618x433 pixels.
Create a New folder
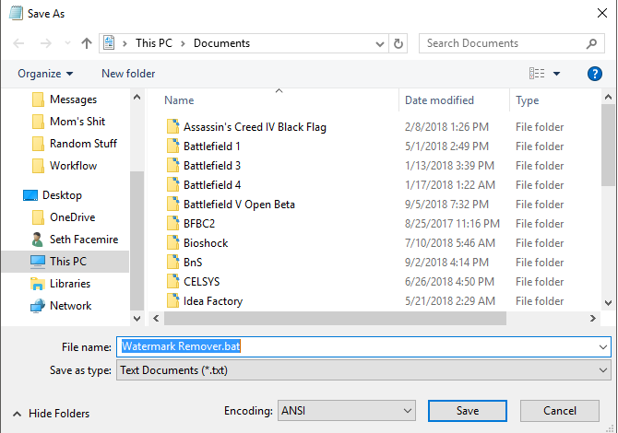[x=128, y=74]
